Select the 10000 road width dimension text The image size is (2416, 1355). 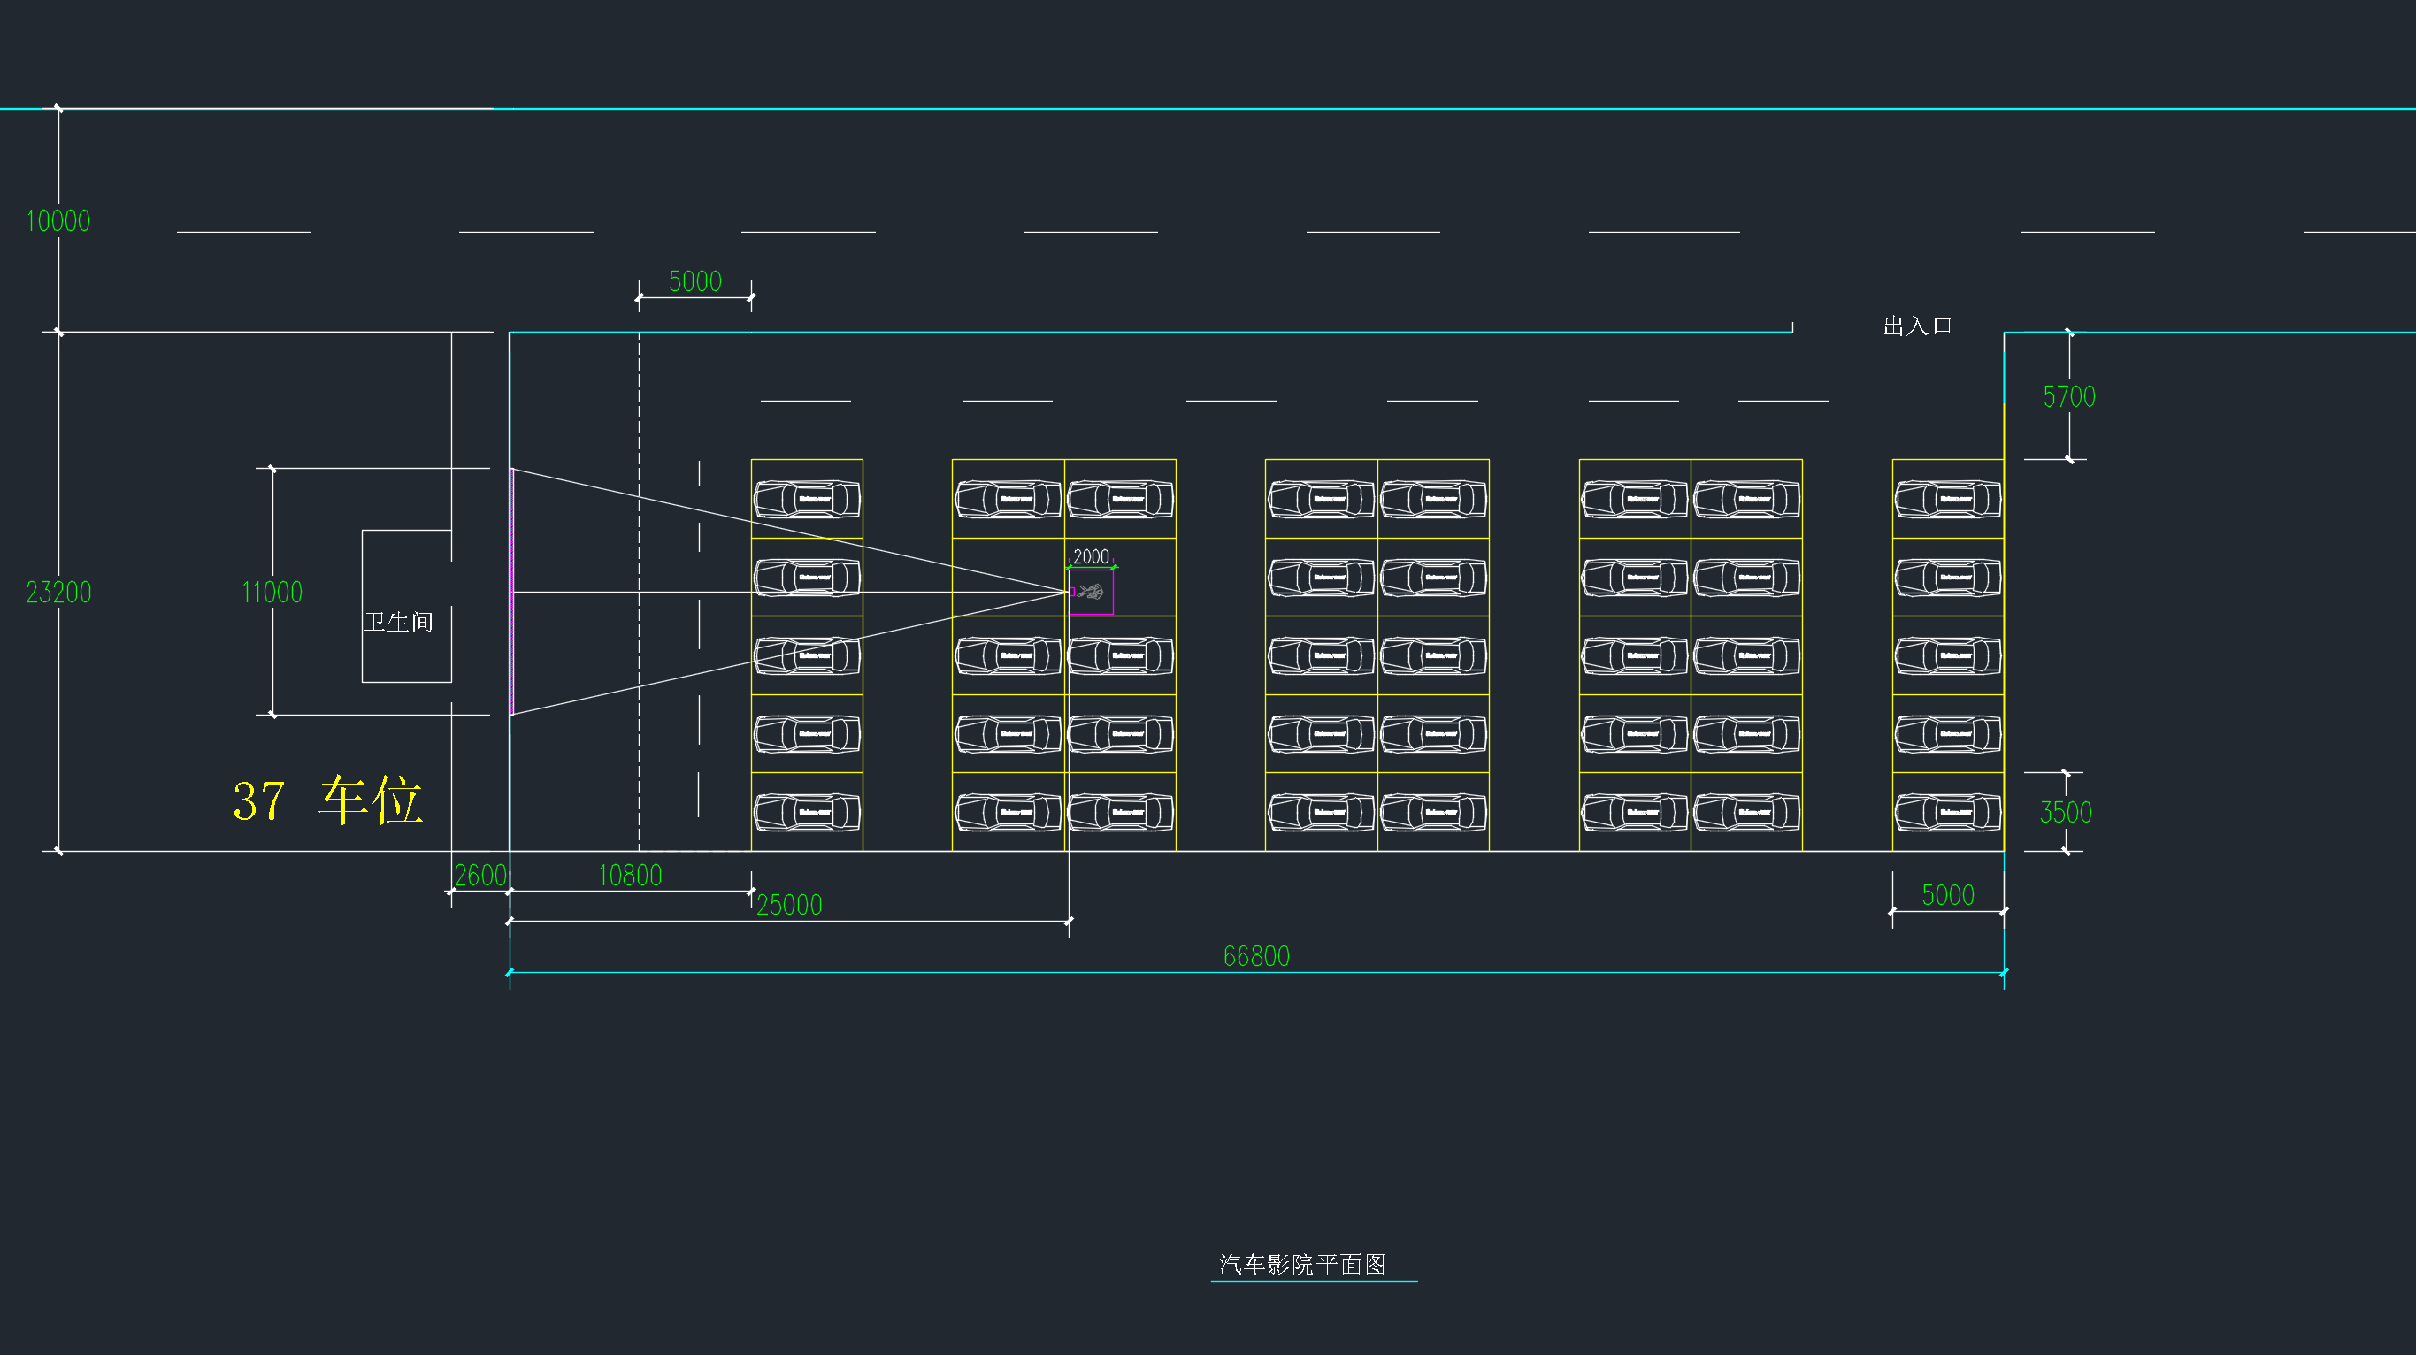[x=58, y=221]
